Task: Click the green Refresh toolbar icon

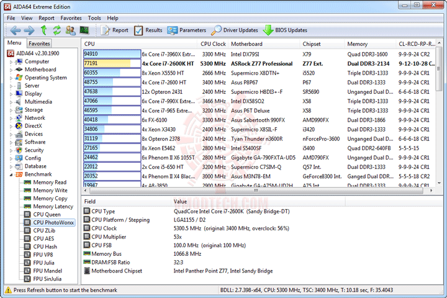Action: coord(57,30)
